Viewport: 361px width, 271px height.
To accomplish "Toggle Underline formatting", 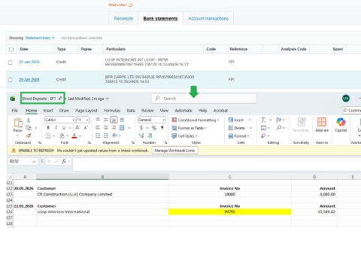I will 64,128.
